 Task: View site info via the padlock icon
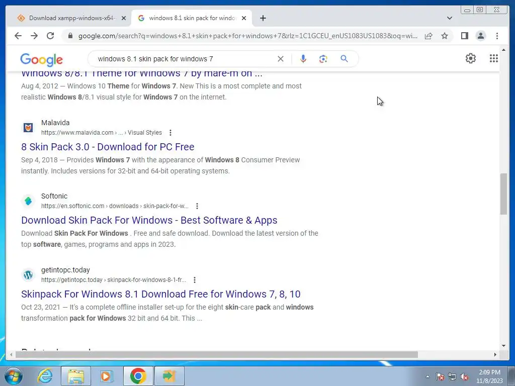click(70, 36)
